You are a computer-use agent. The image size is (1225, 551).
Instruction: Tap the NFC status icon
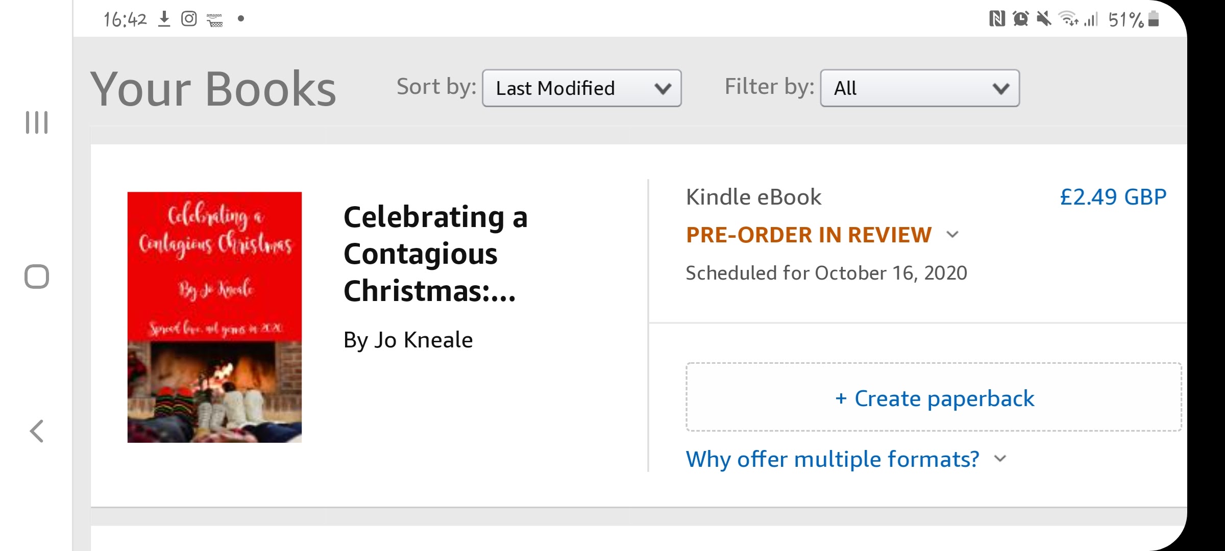[996, 19]
